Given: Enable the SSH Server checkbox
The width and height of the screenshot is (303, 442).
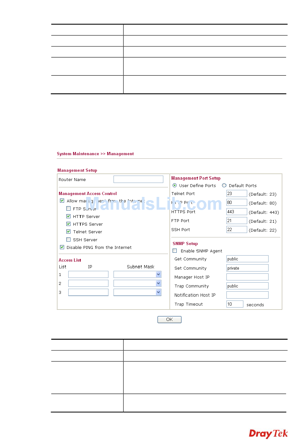Looking at the screenshot, I should [69, 239].
